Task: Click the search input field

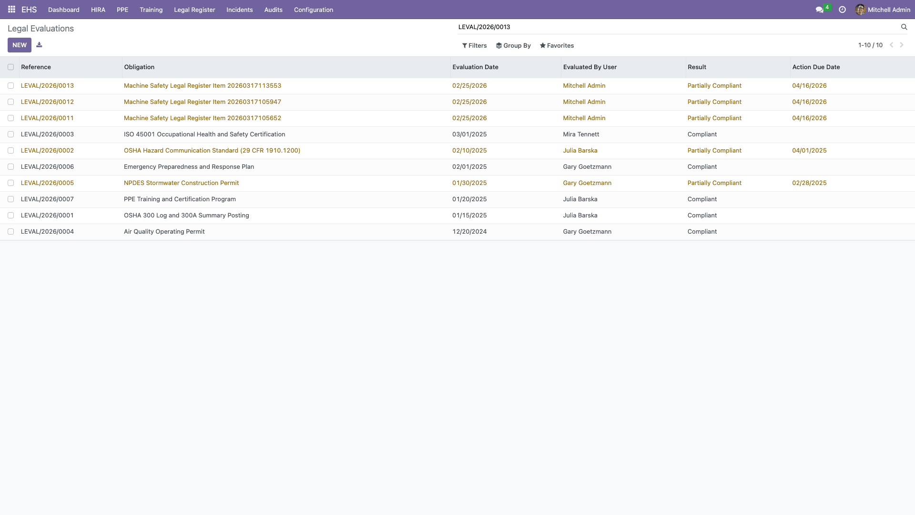Action: pyautogui.click(x=677, y=27)
